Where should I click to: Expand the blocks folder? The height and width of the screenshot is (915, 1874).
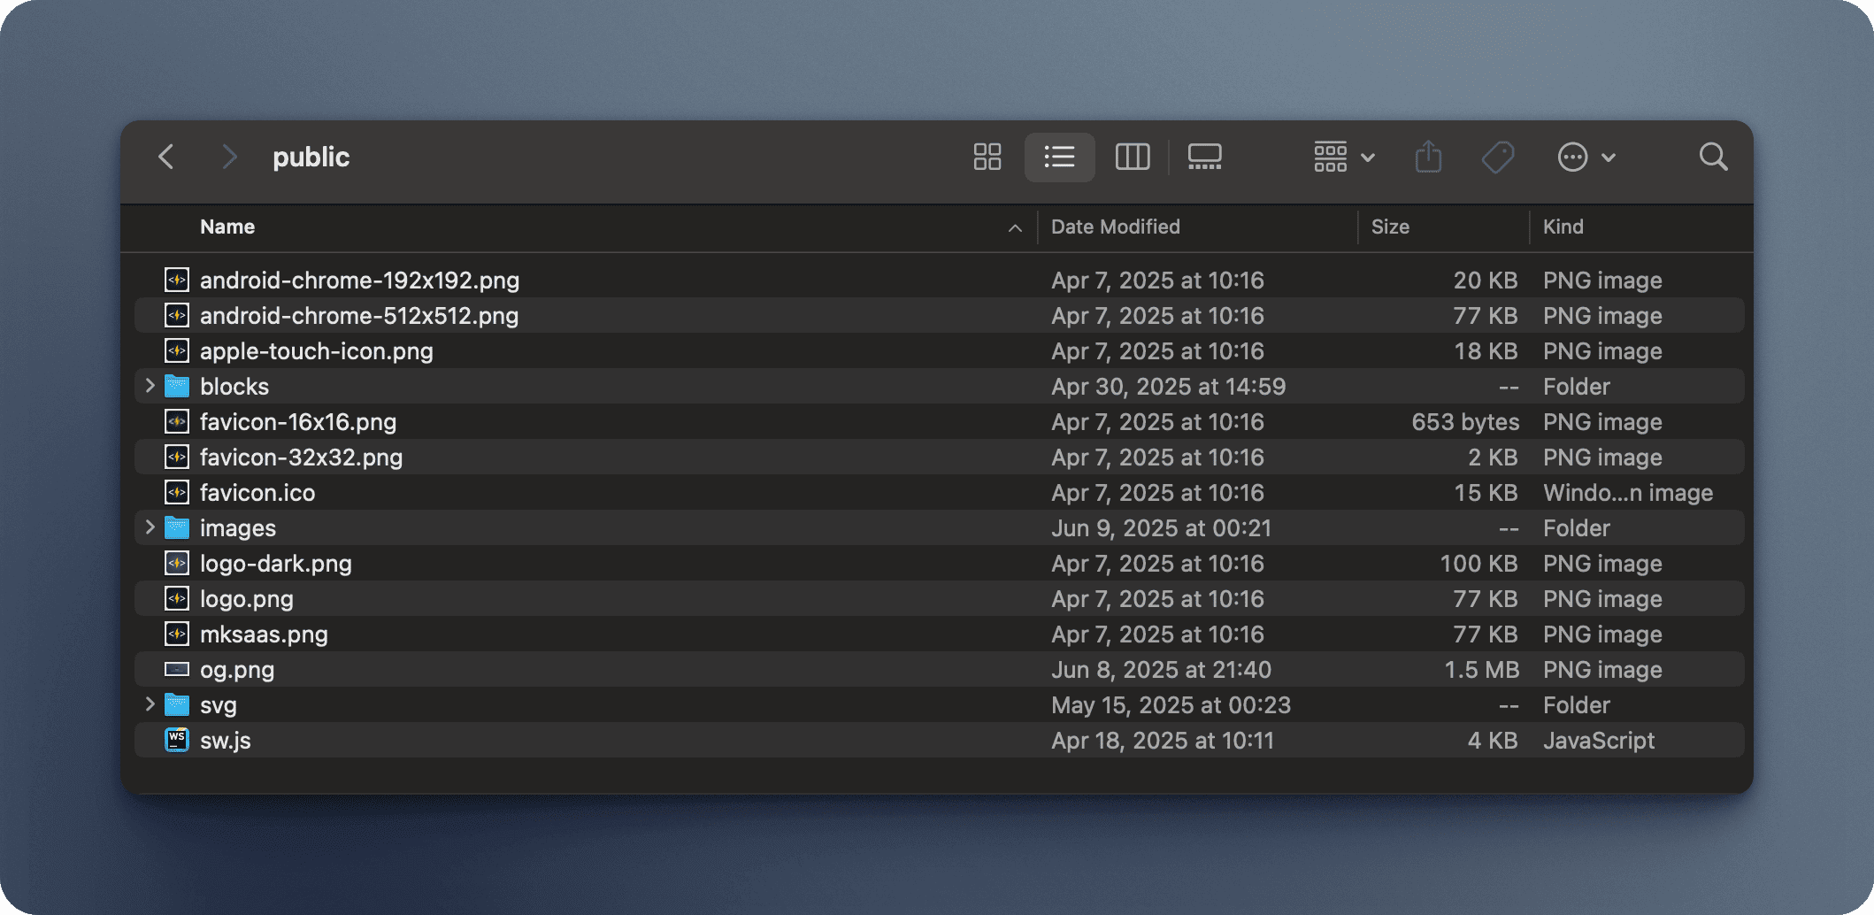pyautogui.click(x=150, y=386)
